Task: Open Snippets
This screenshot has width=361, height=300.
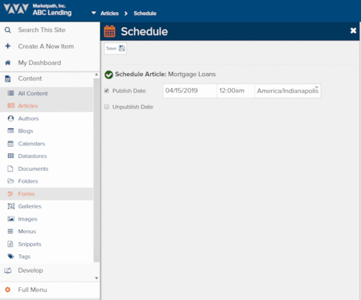Action: [30, 244]
